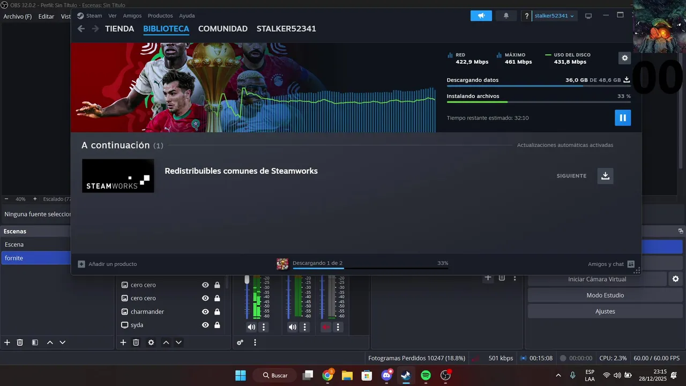Hide the syda source

tap(205, 325)
